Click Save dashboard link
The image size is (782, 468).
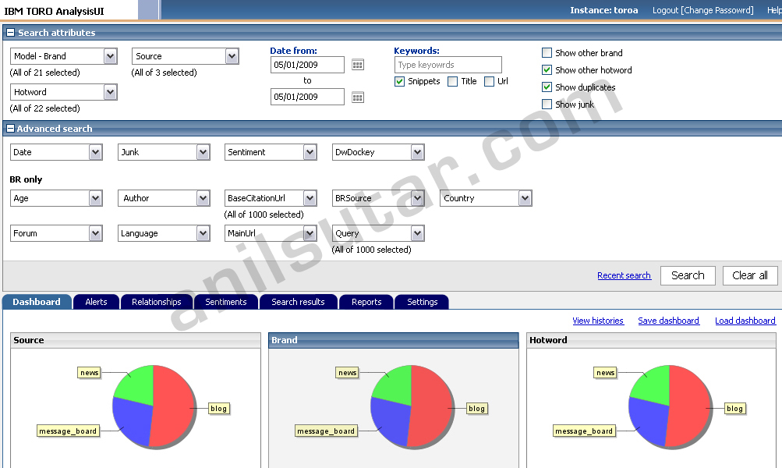coord(668,321)
